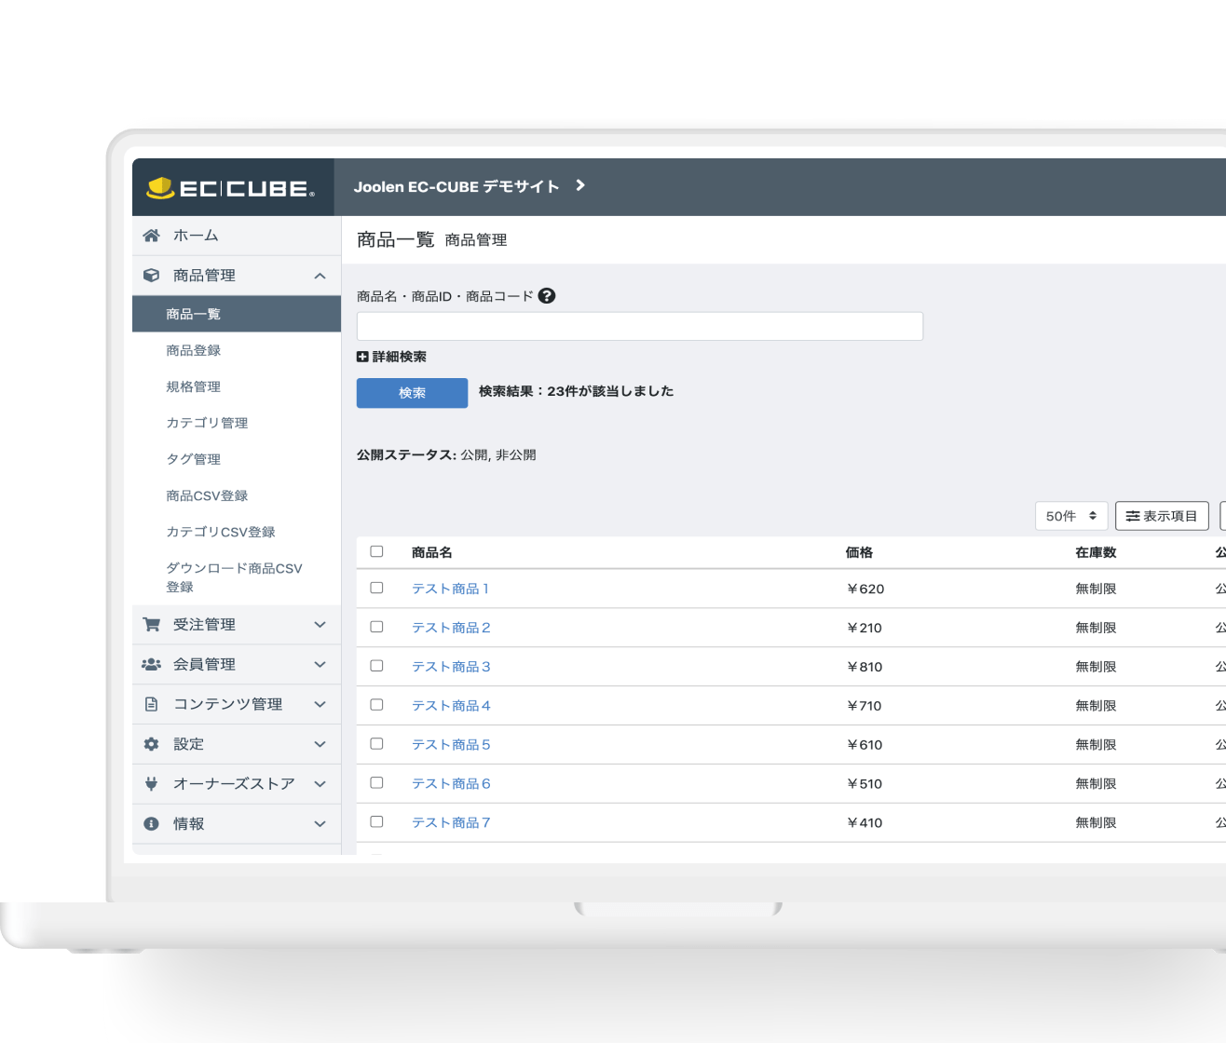
Task: Open the テスト商品 2 link
Action: [451, 628]
